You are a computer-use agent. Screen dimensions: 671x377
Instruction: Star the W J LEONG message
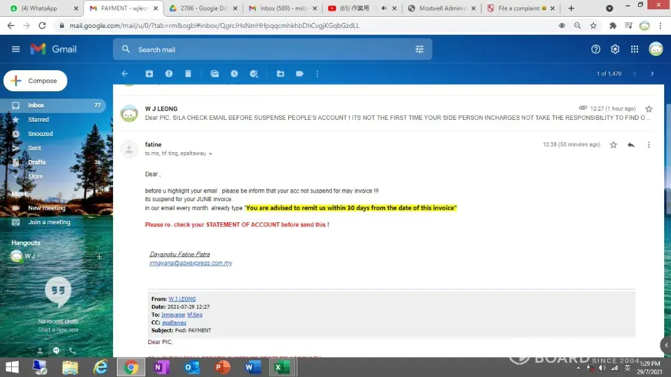click(x=649, y=109)
